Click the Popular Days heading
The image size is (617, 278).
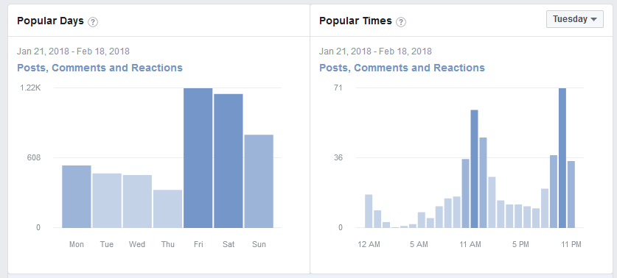click(x=50, y=21)
